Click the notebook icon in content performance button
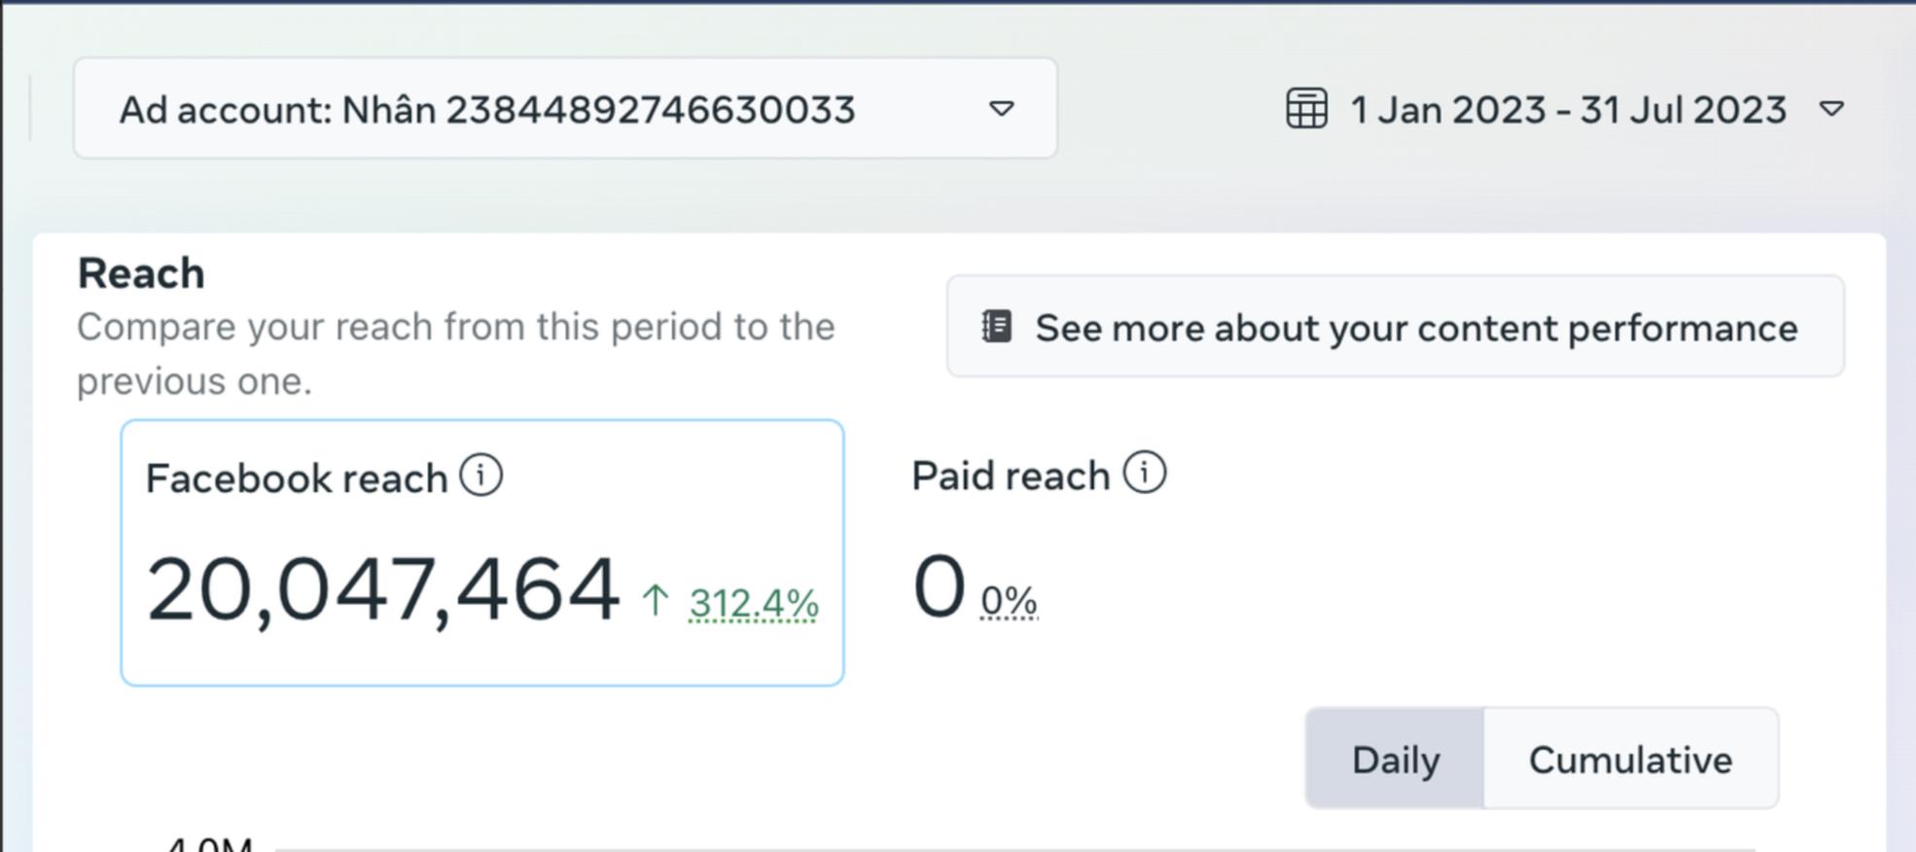Screen dimensions: 1916x852 coord(997,327)
